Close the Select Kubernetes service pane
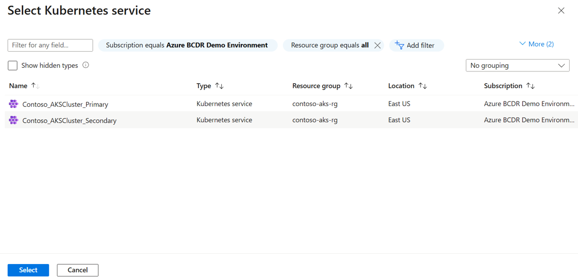 [x=561, y=10]
